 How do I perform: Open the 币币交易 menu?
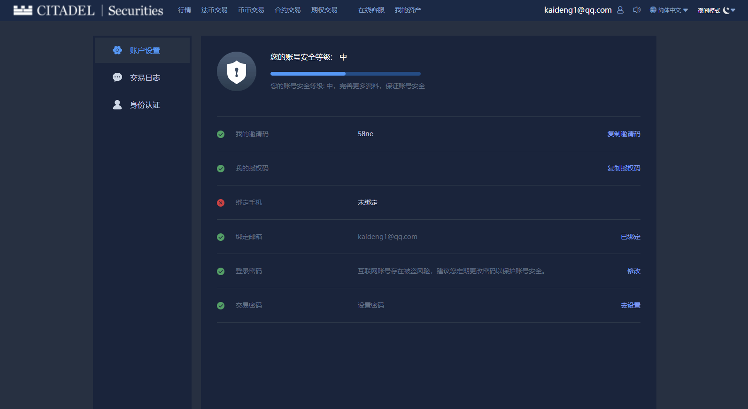point(251,10)
